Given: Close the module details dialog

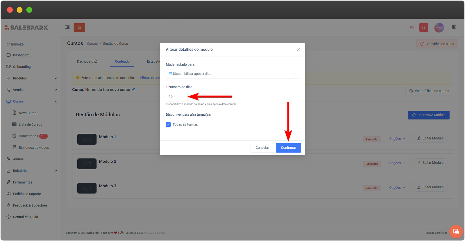Looking at the screenshot, I should [298, 50].
